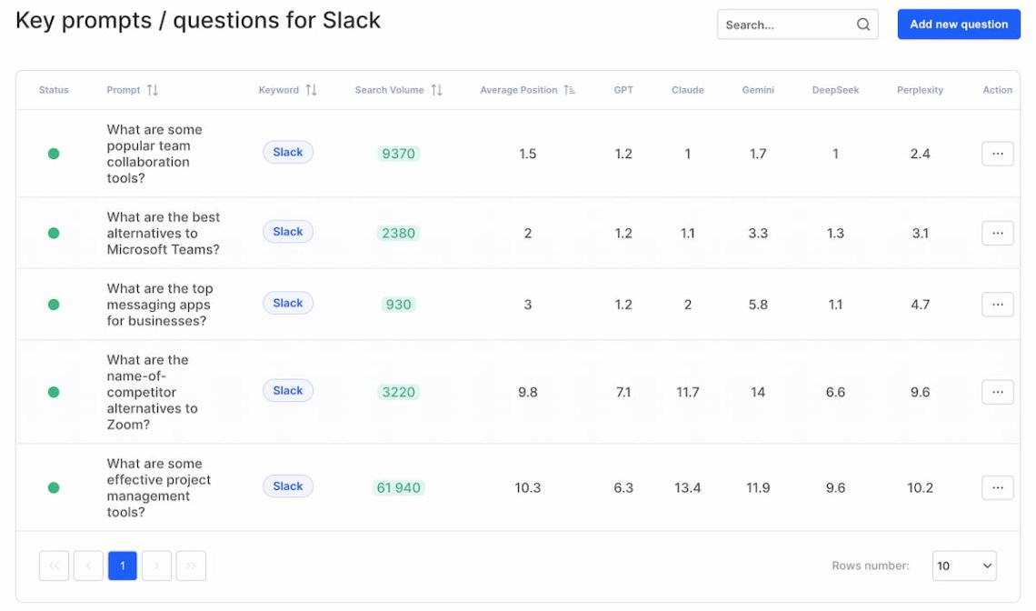
Task: Click DeepSeek value 6.6
Action: pyautogui.click(x=835, y=392)
